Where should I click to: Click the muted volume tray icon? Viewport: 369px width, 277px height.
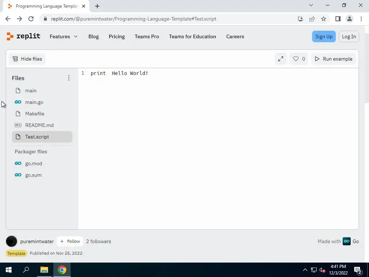(x=322, y=270)
